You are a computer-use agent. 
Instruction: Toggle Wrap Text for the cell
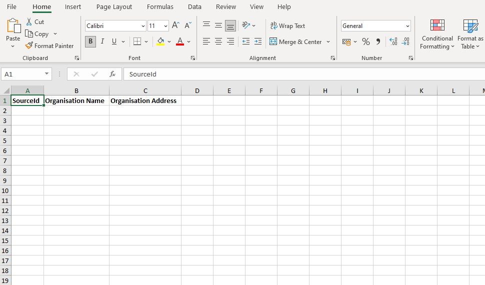(287, 25)
